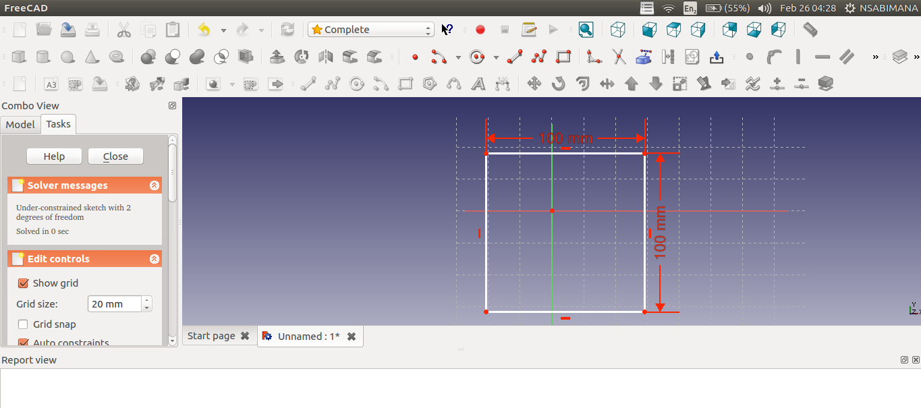
Task: Select the Tasks tab
Action: tap(58, 124)
